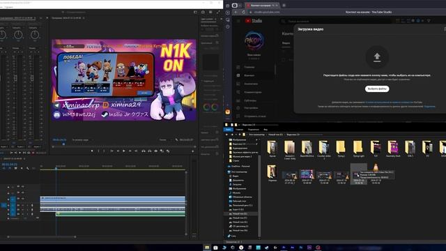Open the 'Поделиться' ribbon tab in Explorer
This screenshot has width=446, height=251.
(254, 130)
